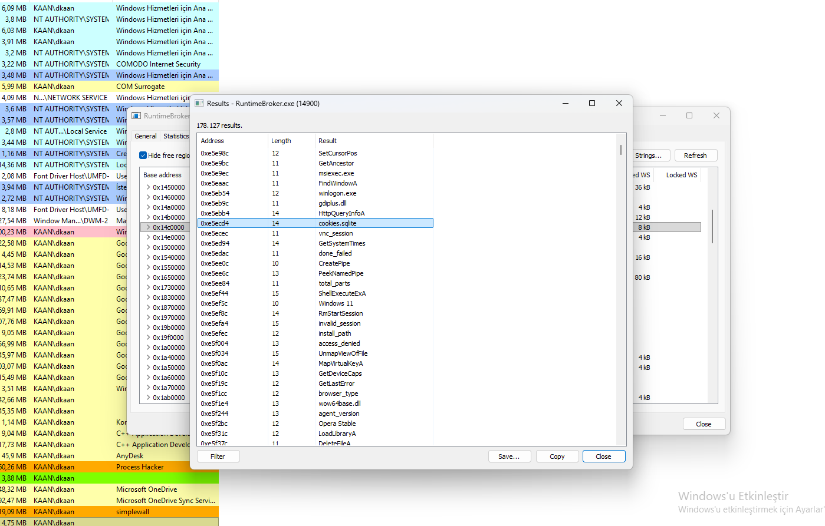Expand the 0x1460000 base address row
825x526 pixels.
point(148,197)
